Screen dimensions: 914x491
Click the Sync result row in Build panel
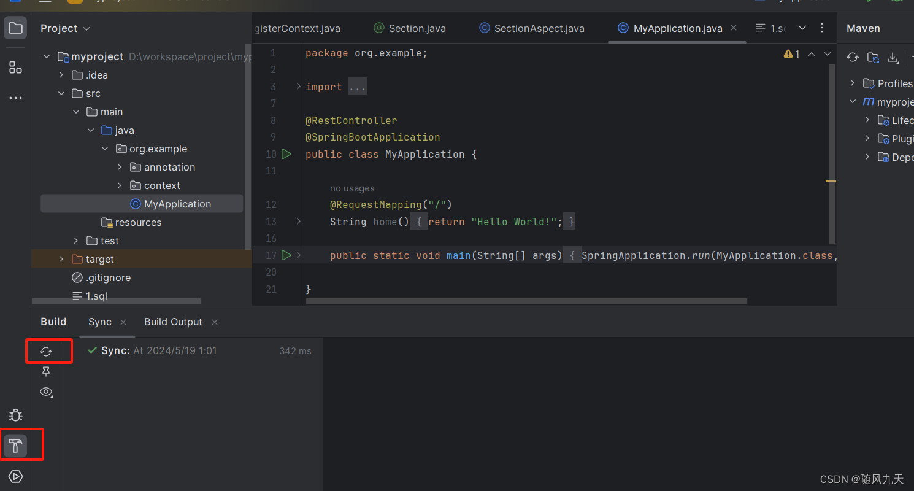tap(199, 351)
